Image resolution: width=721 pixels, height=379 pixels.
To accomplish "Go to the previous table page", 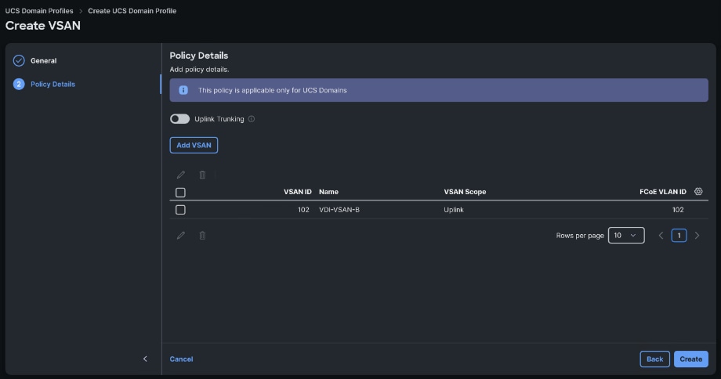I will [x=661, y=235].
